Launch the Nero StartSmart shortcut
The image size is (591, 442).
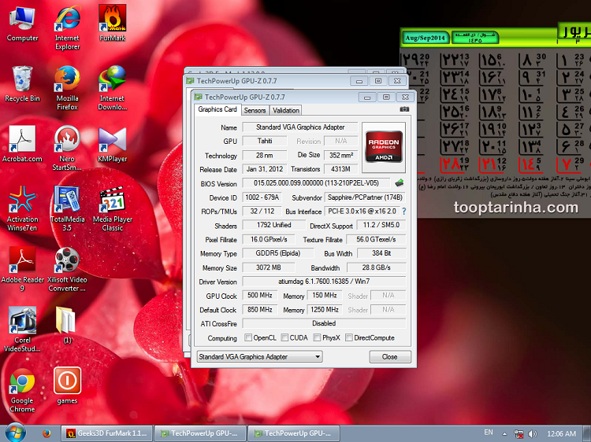click(67, 148)
